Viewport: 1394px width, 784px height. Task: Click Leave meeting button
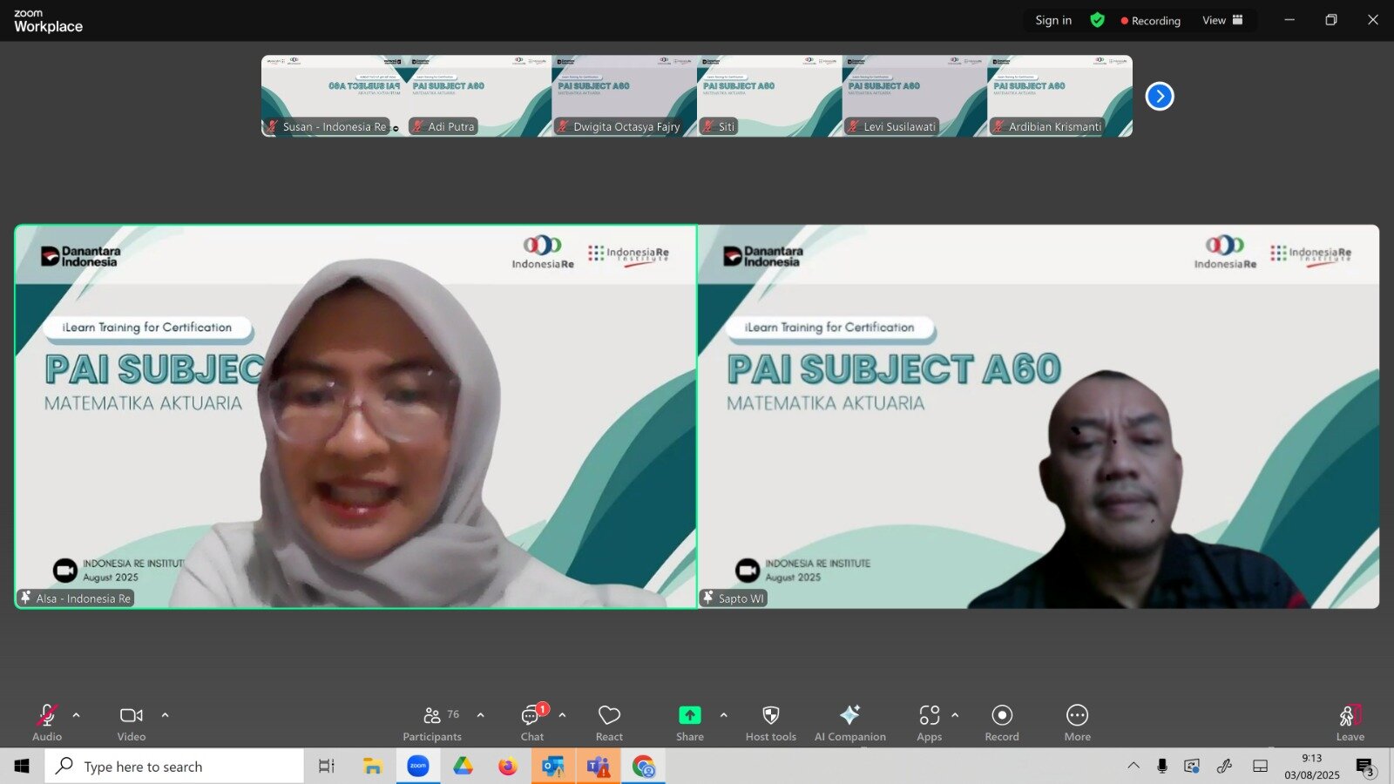pyautogui.click(x=1350, y=723)
